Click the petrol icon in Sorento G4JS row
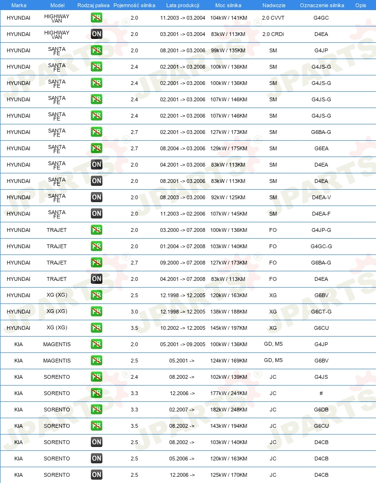376x483 pixels. [x=97, y=377]
